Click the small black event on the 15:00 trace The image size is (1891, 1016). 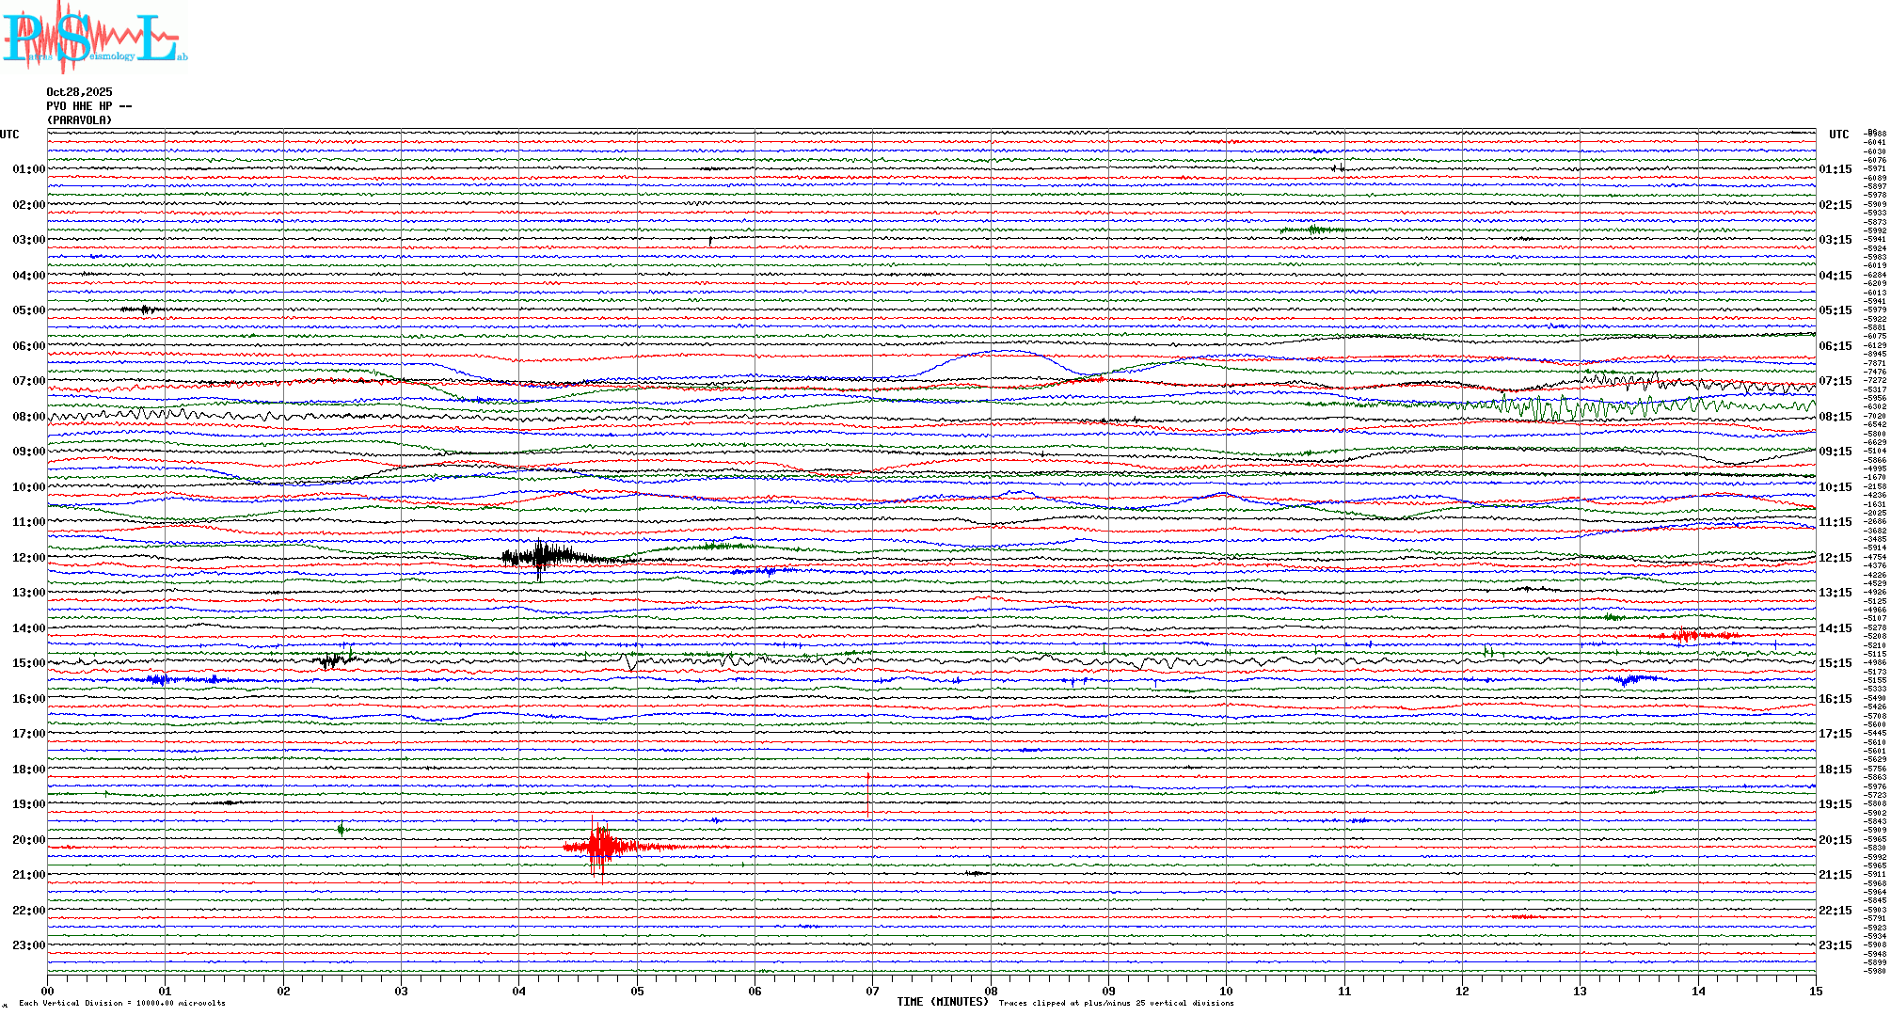tap(331, 660)
